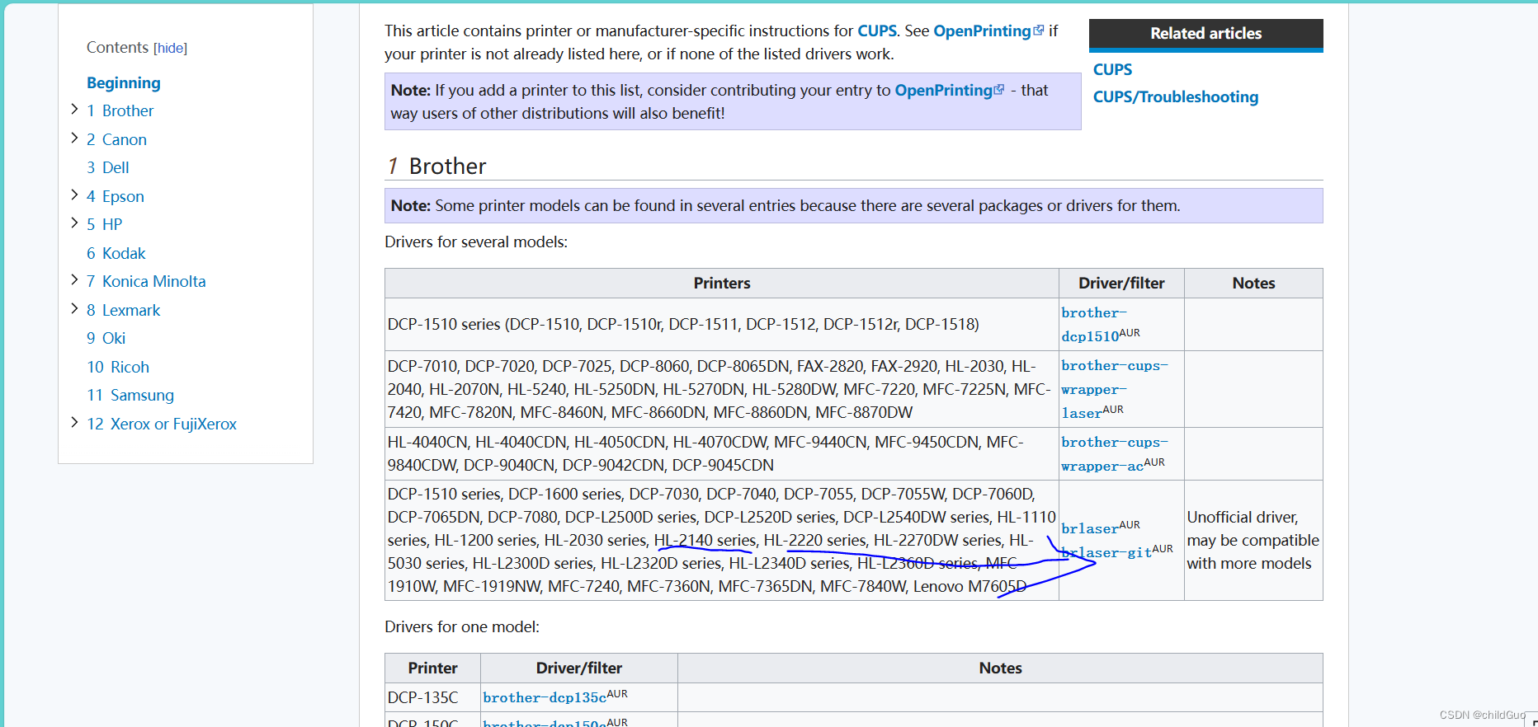Click the Driver/filter header in first table
The width and height of the screenshot is (1538, 727).
point(1121,283)
